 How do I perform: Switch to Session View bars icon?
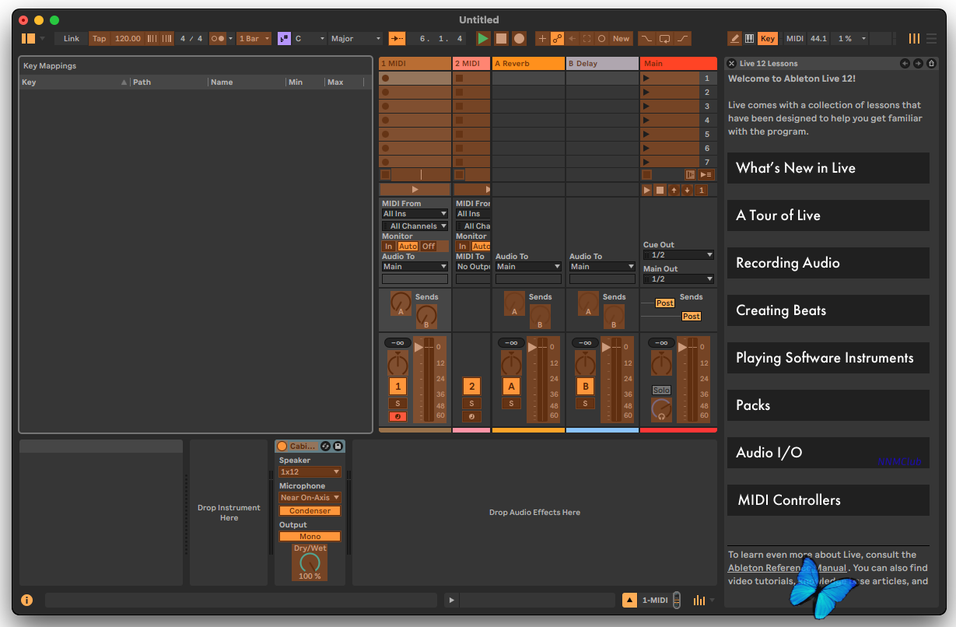click(914, 38)
